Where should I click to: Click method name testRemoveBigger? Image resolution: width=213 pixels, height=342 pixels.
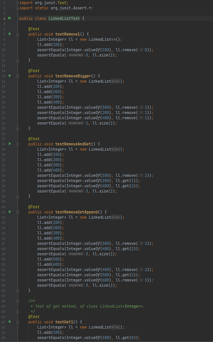tap(73, 76)
